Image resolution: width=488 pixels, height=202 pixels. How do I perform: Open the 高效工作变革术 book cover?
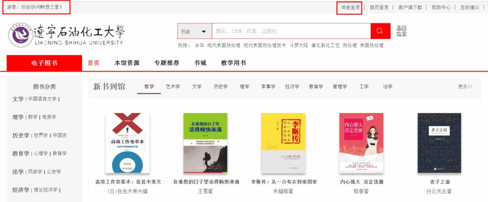click(128, 143)
